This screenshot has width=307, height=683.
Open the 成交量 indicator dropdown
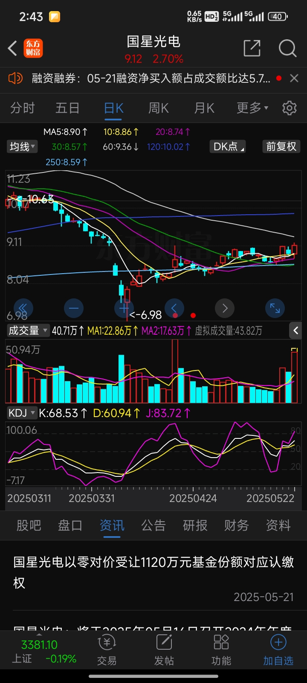point(28,330)
